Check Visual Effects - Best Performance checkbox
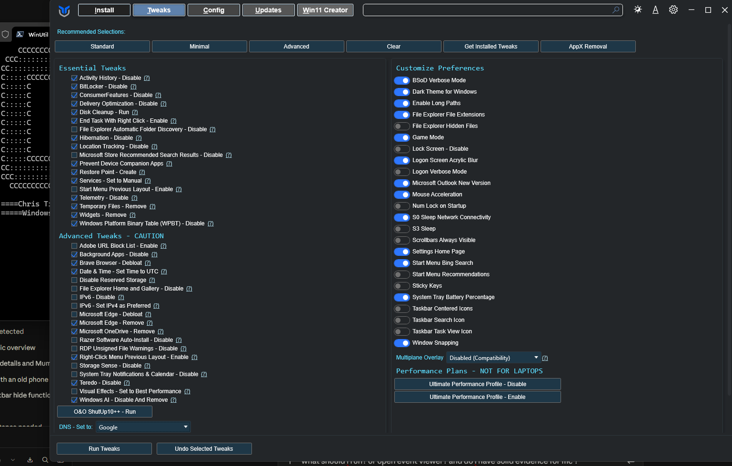This screenshot has width=732, height=466. click(74, 391)
